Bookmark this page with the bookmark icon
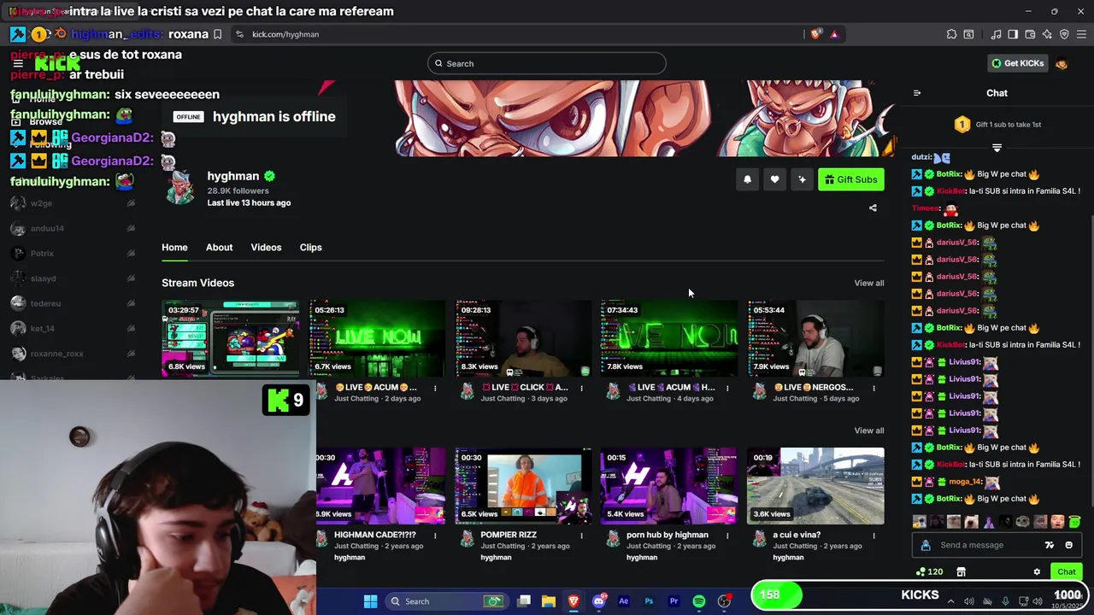Screen dimensions: 1094x615 point(218,34)
